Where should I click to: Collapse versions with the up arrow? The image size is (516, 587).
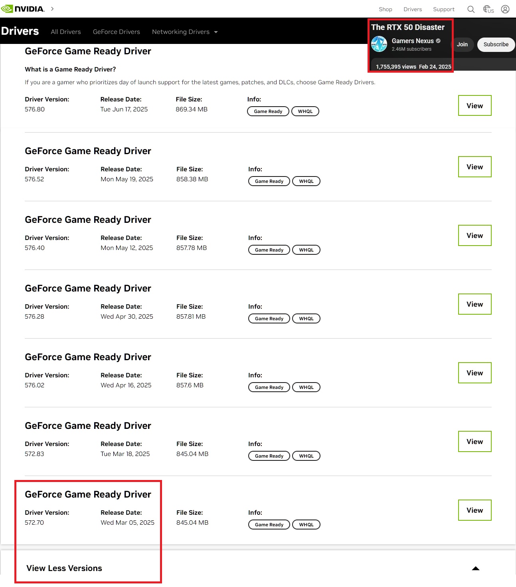click(476, 568)
